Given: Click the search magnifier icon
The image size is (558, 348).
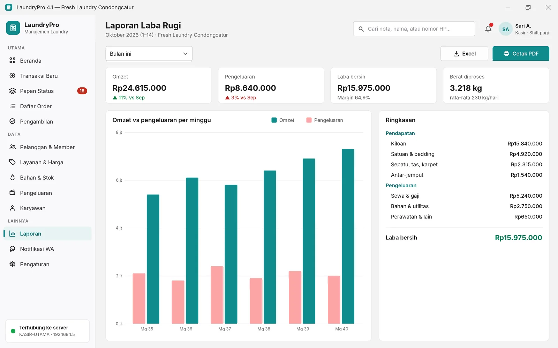Looking at the screenshot, I should tap(361, 29).
